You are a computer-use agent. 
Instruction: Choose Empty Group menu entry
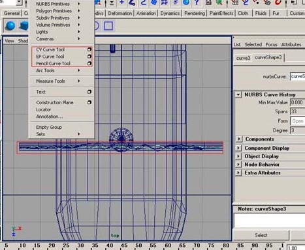click(x=49, y=127)
